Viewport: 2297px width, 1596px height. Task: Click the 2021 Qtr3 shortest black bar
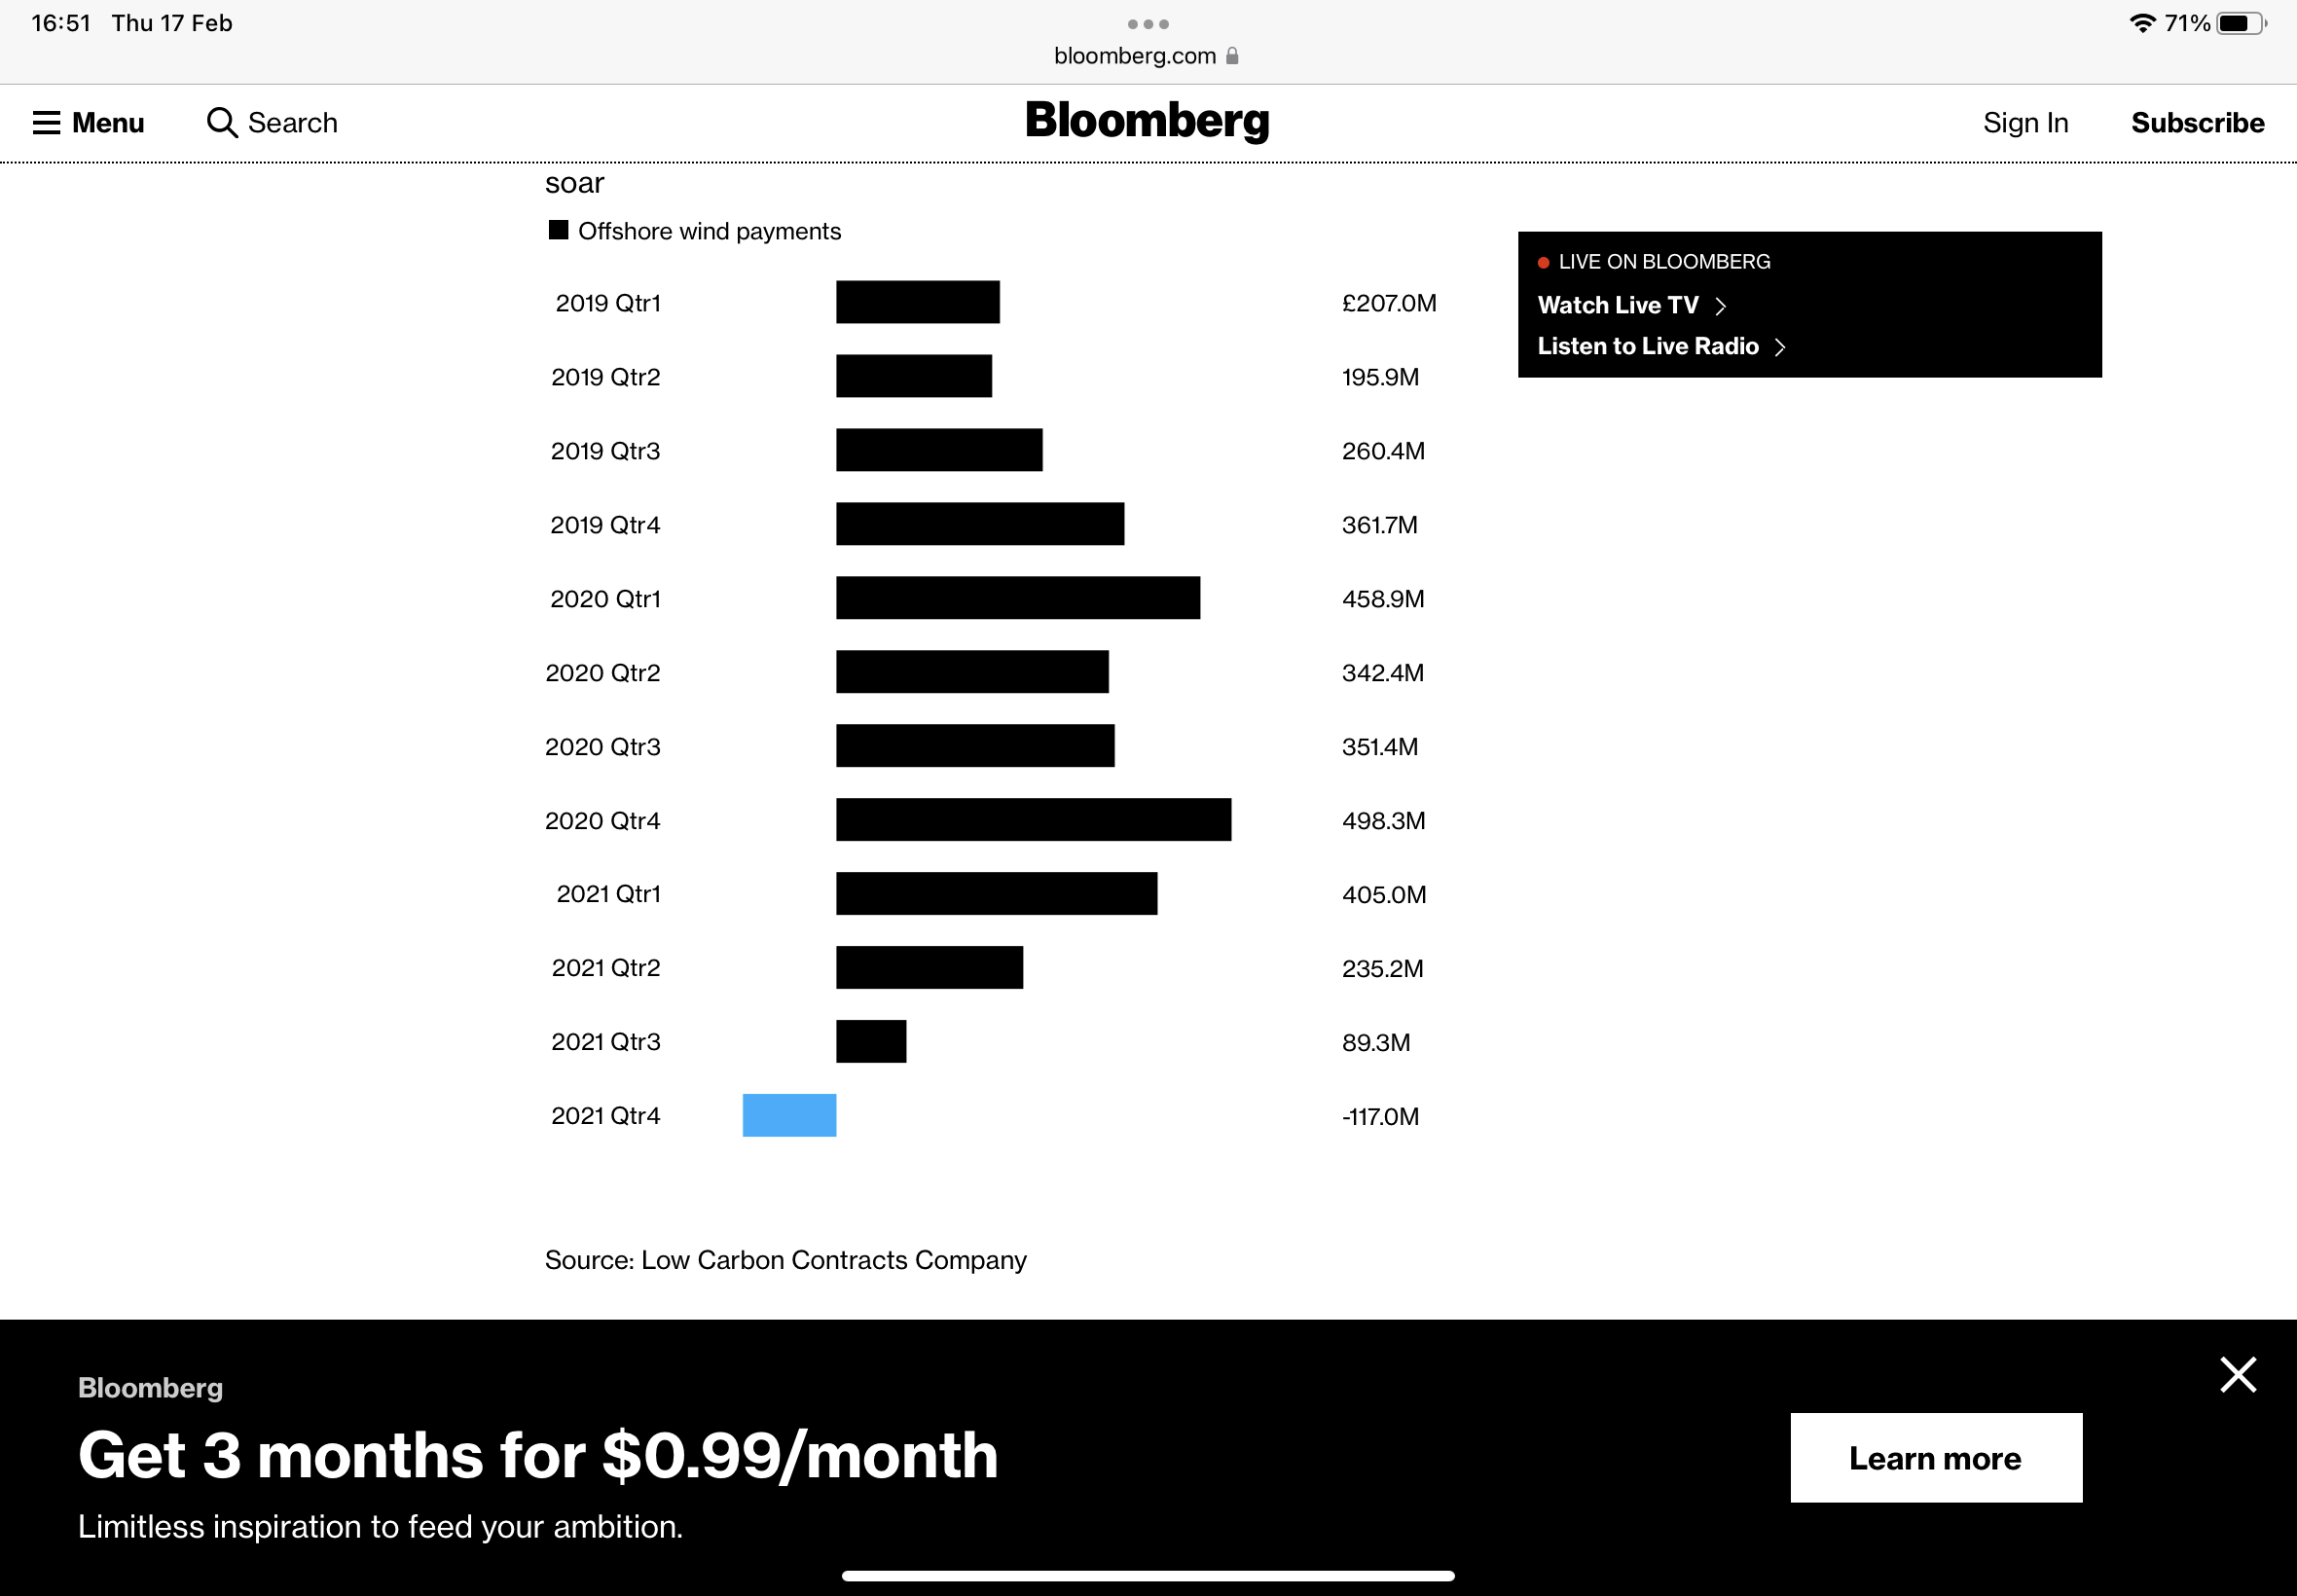point(871,1041)
